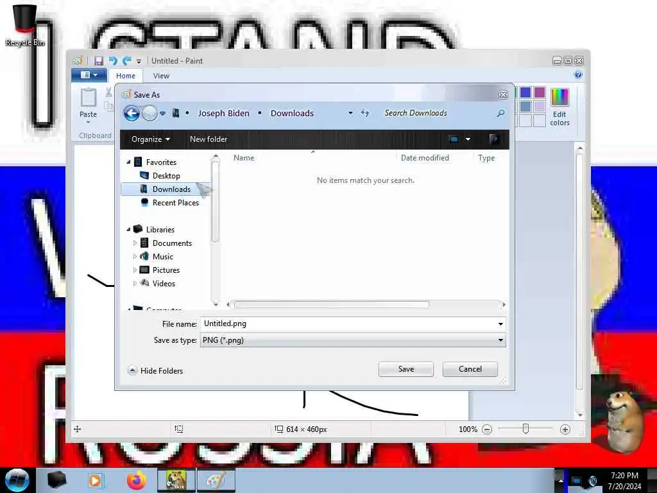Expand the Documents library node
This screenshot has height=493, width=657.
coord(135,243)
